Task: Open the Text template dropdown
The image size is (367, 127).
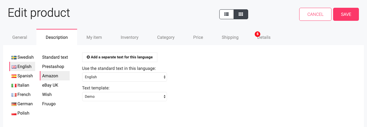Action: (x=124, y=96)
